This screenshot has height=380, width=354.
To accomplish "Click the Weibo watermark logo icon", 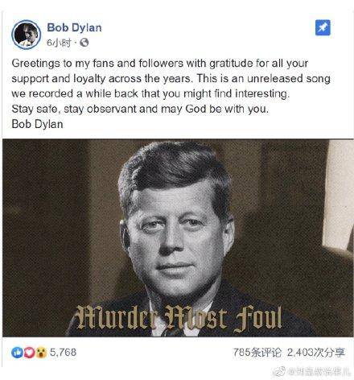I will point(280,372).
